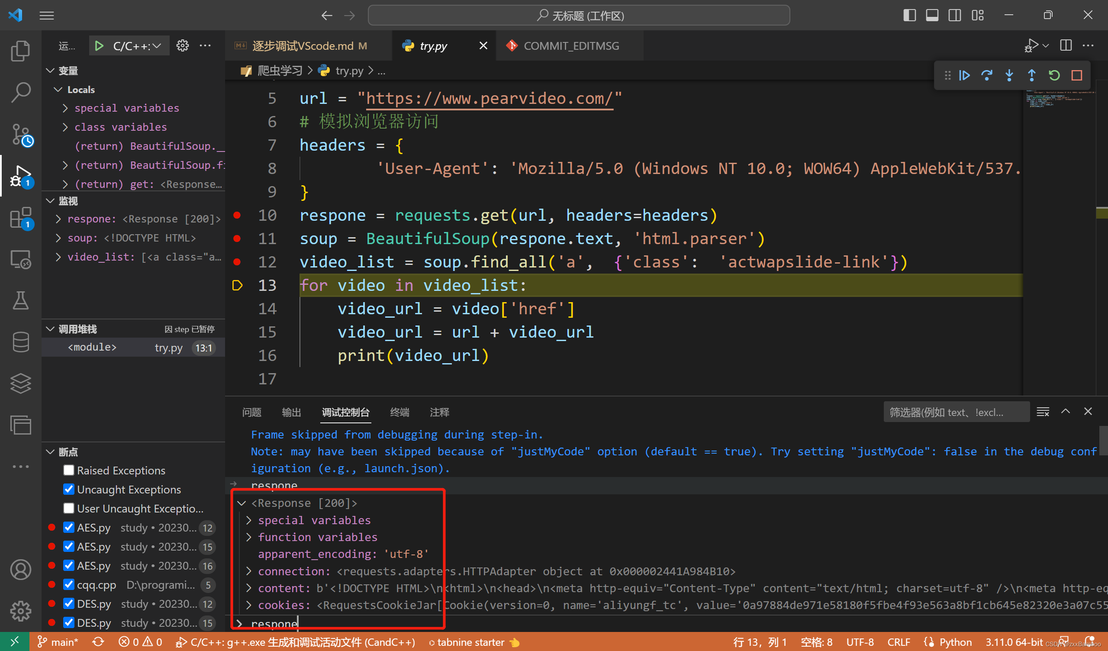1108x651 pixels.
Task: Click the debug Continue button
Action: (964, 76)
